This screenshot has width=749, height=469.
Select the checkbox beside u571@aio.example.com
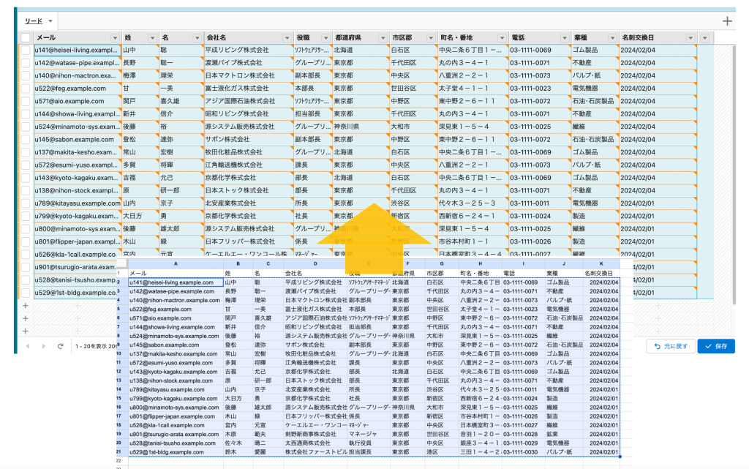pyautogui.click(x=26, y=101)
